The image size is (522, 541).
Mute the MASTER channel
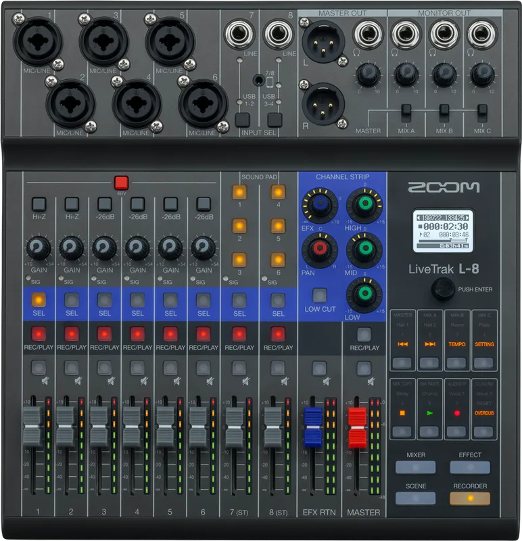coord(364,368)
